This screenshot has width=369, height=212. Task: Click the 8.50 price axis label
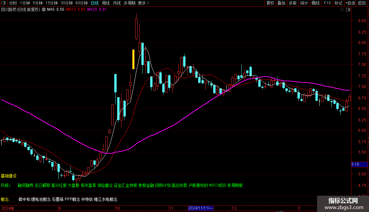pyautogui.click(x=362, y=21)
